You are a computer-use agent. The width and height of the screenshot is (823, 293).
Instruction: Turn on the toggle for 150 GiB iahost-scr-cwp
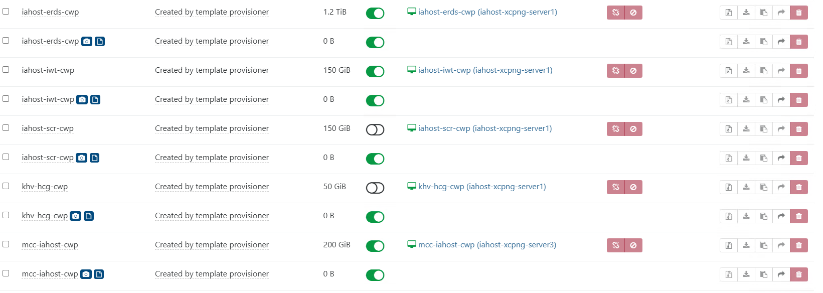(375, 129)
